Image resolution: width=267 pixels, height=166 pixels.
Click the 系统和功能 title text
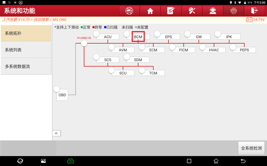(x=19, y=11)
